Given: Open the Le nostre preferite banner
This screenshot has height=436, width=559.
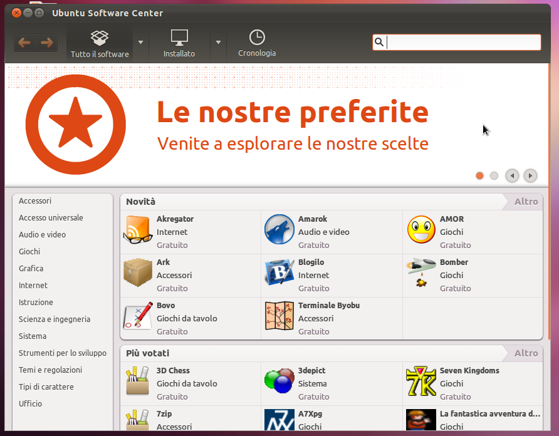Looking at the screenshot, I should tap(276, 125).
